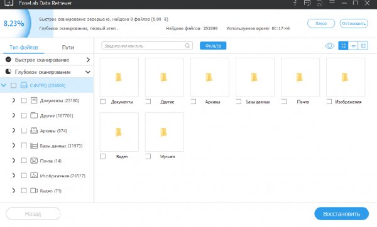377x227 pixels.
Task: Open the Почта folder thumbnail
Action: tap(300, 77)
